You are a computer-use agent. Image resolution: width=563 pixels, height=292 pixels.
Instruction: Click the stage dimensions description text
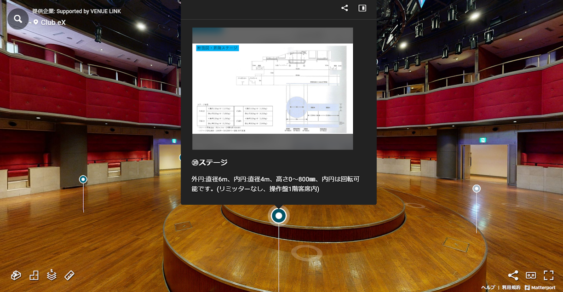(275, 183)
